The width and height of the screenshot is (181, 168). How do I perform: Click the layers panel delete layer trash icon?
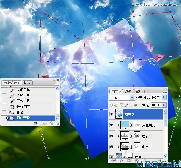[159, 160]
